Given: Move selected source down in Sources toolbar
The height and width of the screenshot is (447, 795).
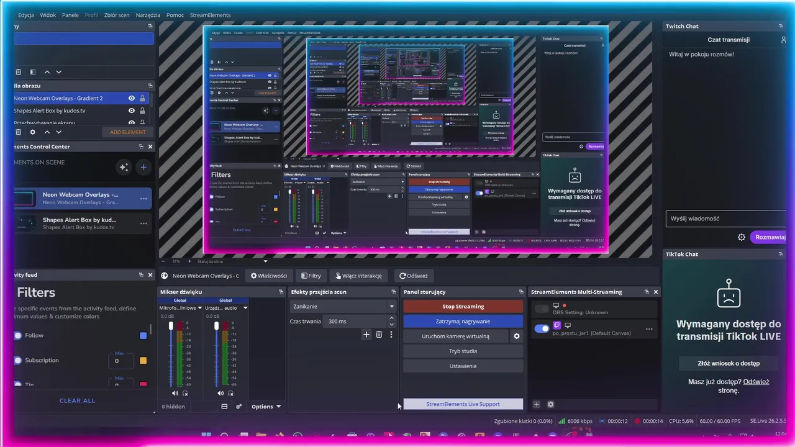Looking at the screenshot, I should 60,132.
